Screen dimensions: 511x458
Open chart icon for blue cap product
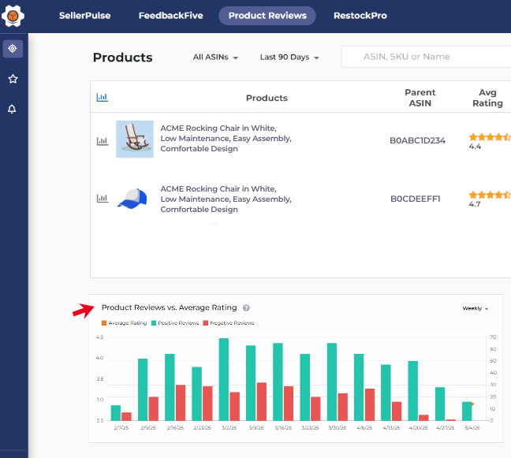[x=102, y=199]
